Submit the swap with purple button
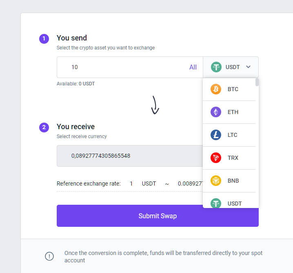 click(158, 216)
